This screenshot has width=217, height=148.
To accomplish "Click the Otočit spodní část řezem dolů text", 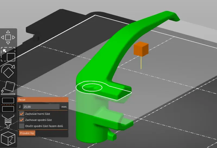I will (44, 126).
